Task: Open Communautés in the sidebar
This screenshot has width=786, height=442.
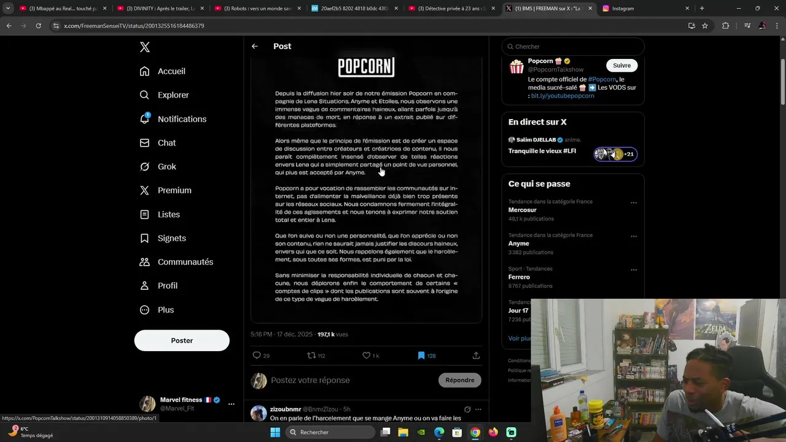Action: (x=177, y=262)
